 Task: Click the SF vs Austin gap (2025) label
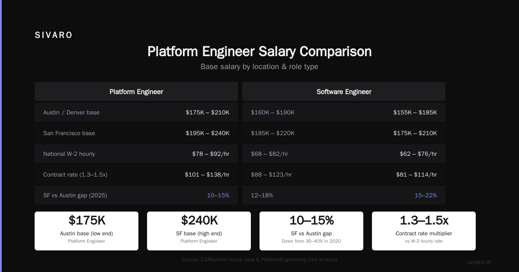[x=75, y=195]
